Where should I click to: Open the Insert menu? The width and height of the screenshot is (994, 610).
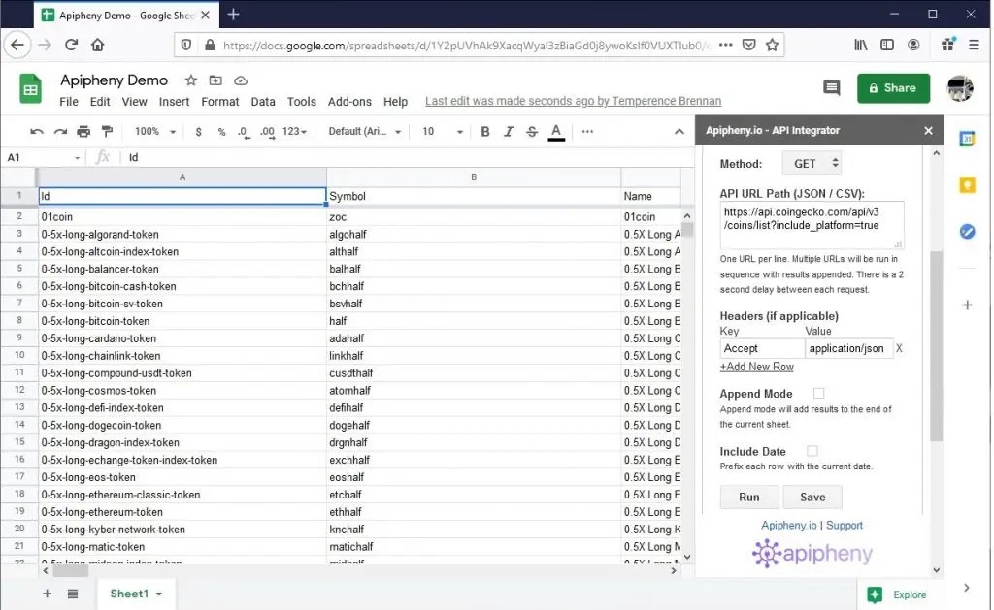pyautogui.click(x=174, y=102)
